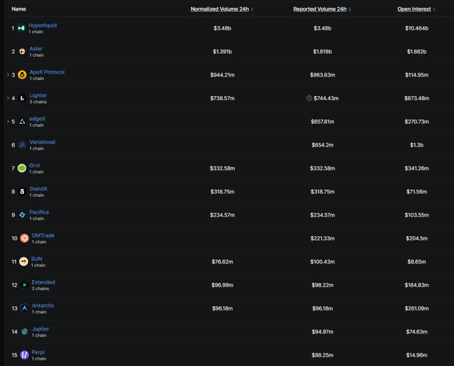Select GMTrade reported volume $221.33m
This screenshot has width=454, height=366.
tap(322, 238)
